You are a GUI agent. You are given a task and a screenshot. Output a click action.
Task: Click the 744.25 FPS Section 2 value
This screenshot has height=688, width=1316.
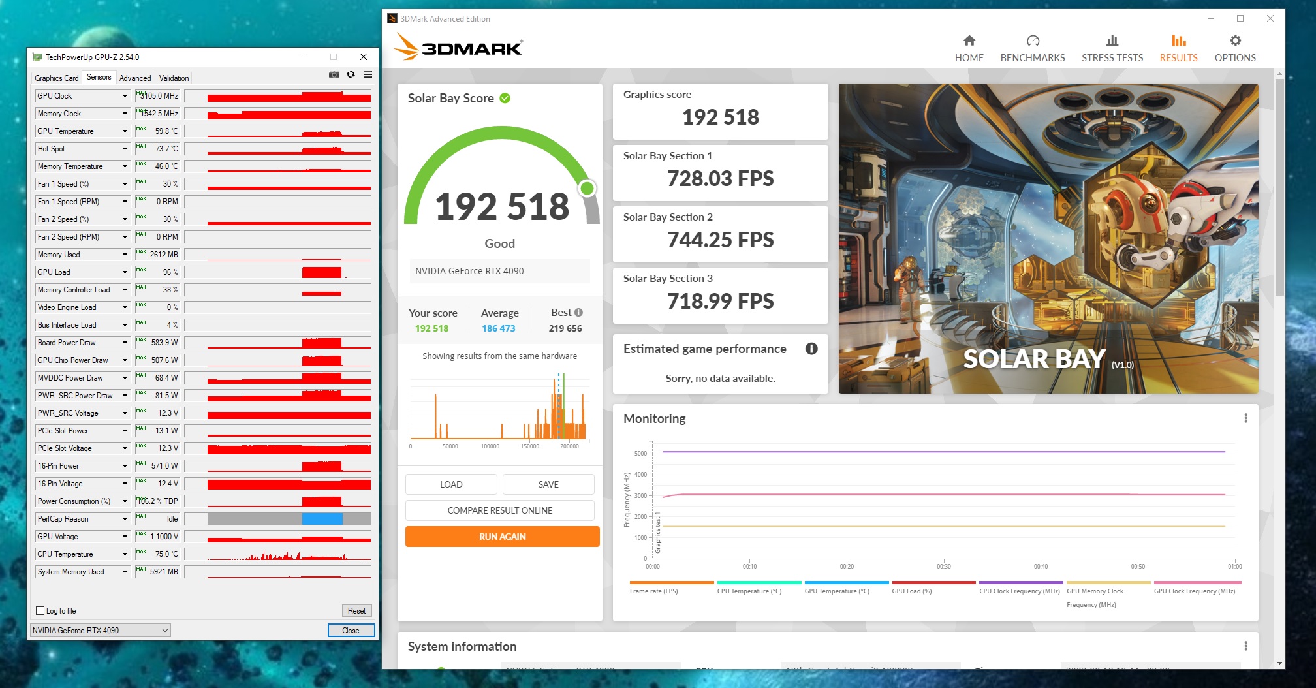[x=721, y=240]
